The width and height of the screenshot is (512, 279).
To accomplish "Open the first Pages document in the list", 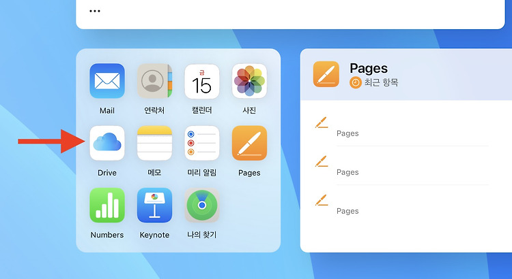I will click(401, 127).
